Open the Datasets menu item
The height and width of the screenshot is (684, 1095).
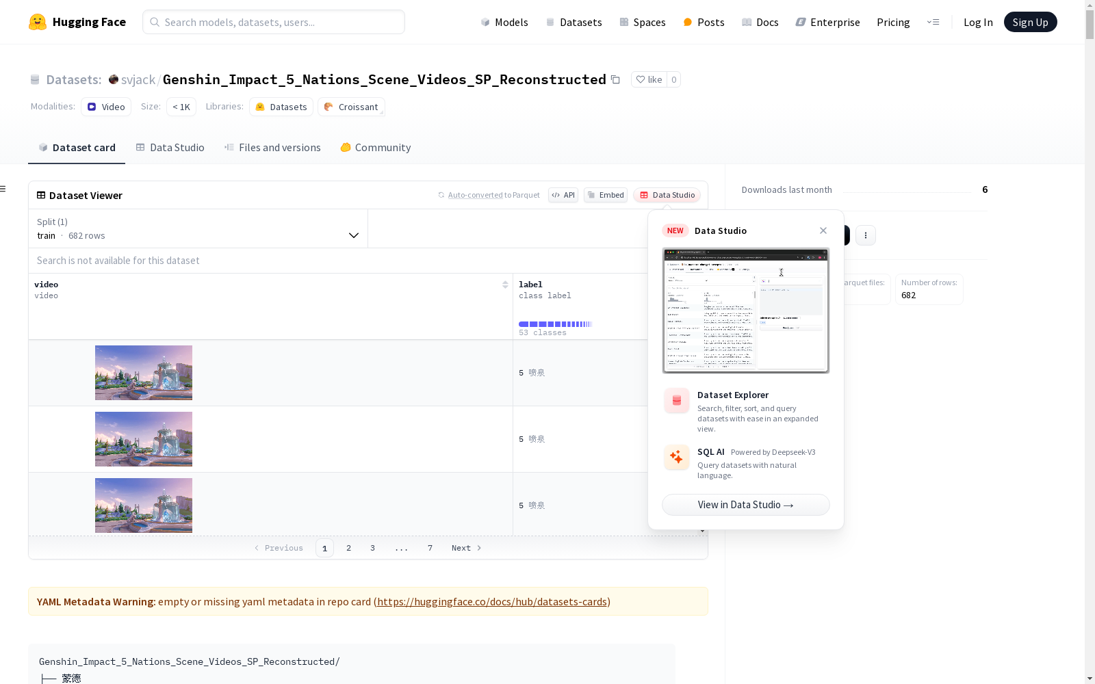[574, 22]
